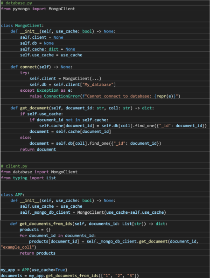This screenshot has width=210, height=278.
Task: Click the 'return document' line
Action: [38, 149]
